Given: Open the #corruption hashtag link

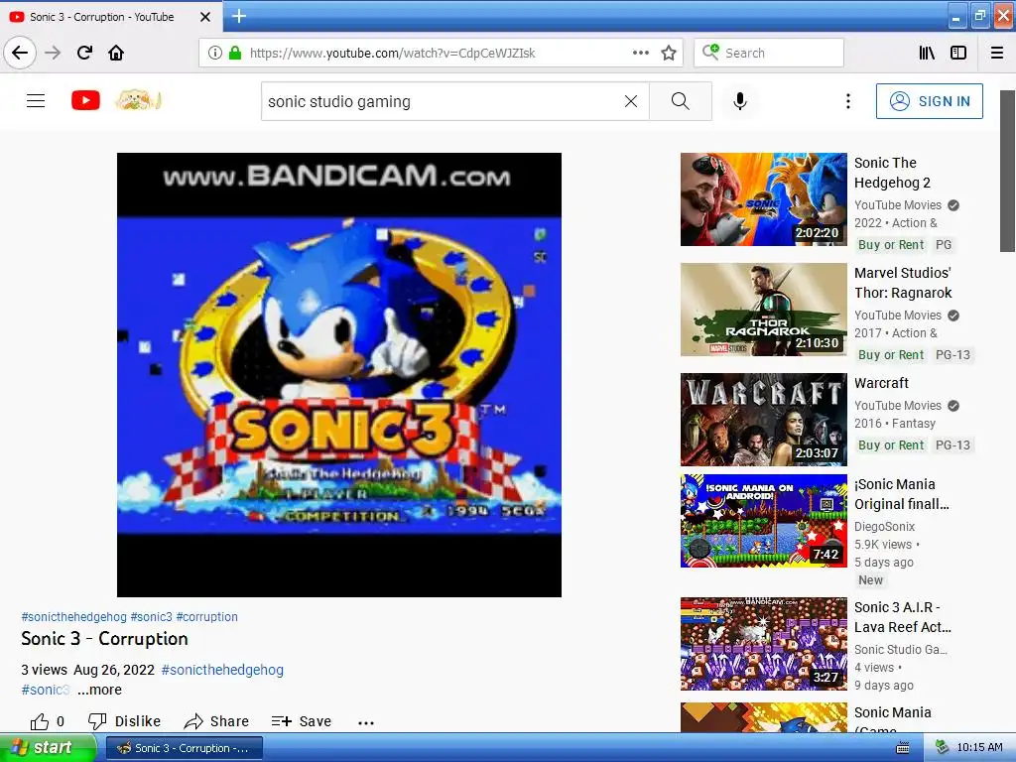Looking at the screenshot, I should [206, 617].
